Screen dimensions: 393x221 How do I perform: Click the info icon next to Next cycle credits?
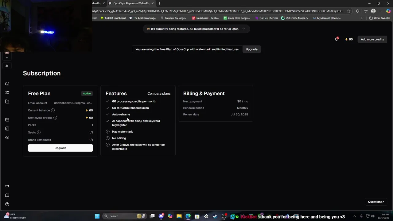click(55, 118)
